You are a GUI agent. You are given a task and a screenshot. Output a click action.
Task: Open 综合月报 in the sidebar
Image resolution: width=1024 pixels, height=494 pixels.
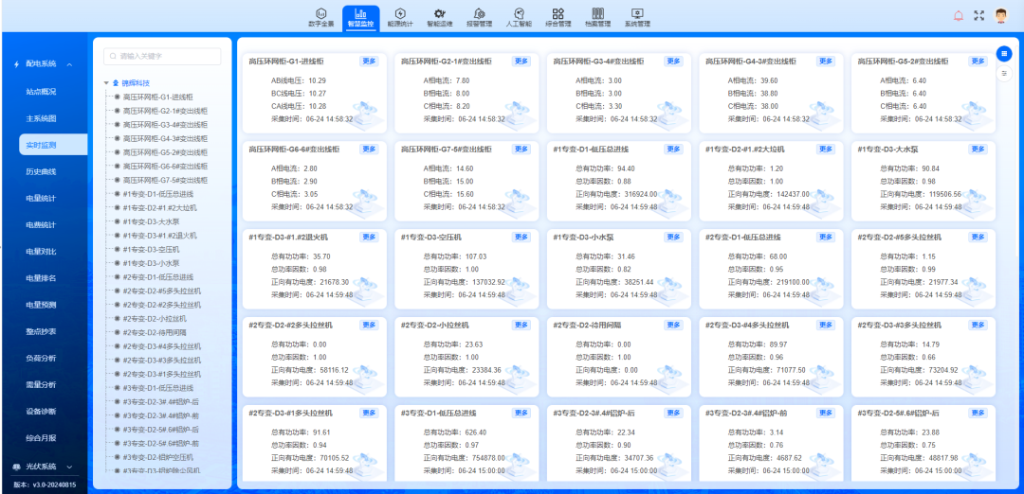point(41,437)
